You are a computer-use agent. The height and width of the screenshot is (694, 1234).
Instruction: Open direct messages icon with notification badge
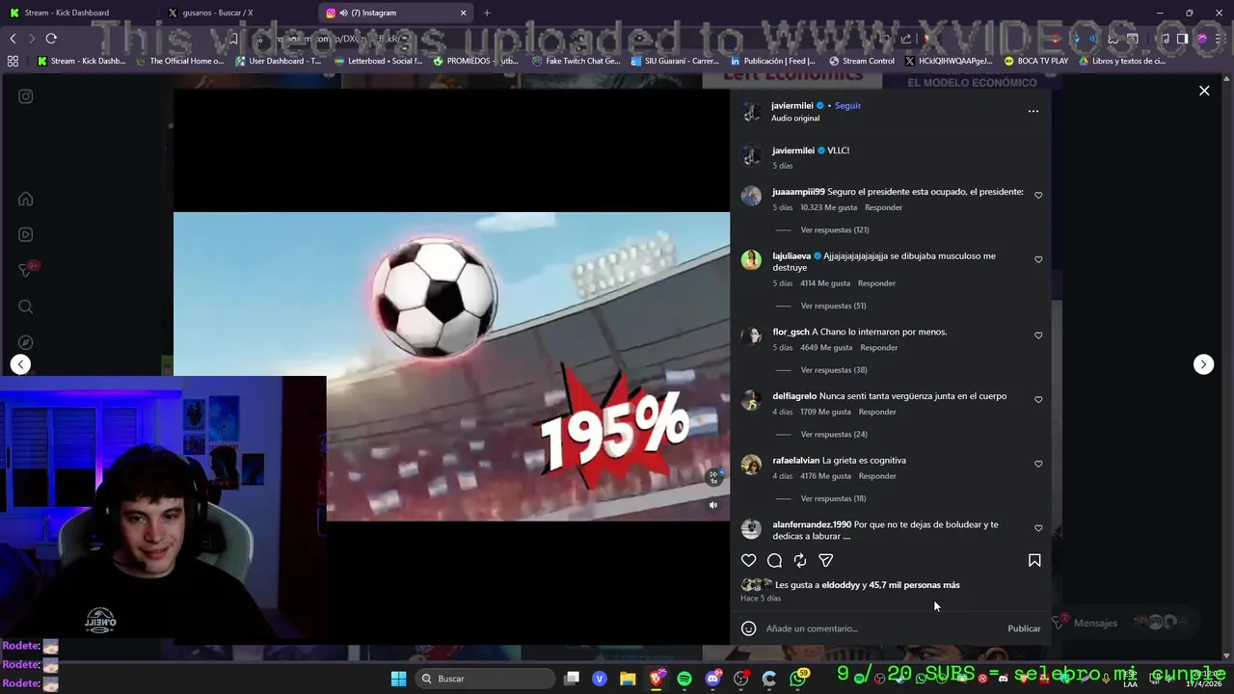pyautogui.click(x=26, y=271)
